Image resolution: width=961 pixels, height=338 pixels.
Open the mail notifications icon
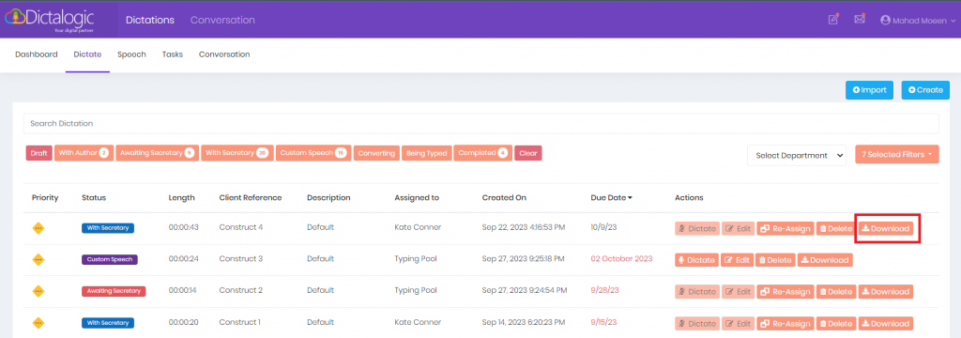pos(860,19)
